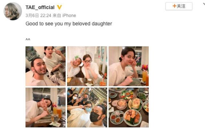Screen dimensions: 205x129
Task: Open the post timestamp 3月6日 22:24
Action: coord(38,16)
